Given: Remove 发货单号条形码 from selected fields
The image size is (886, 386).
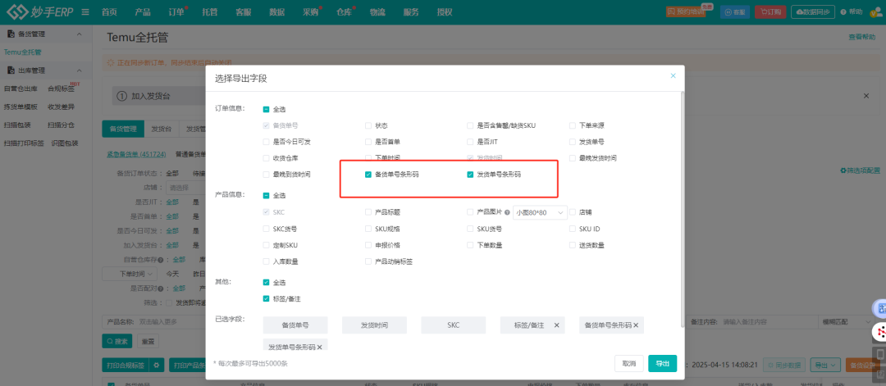Looking at the screenshot, I should pyautogui.click(x=319, y=347).
